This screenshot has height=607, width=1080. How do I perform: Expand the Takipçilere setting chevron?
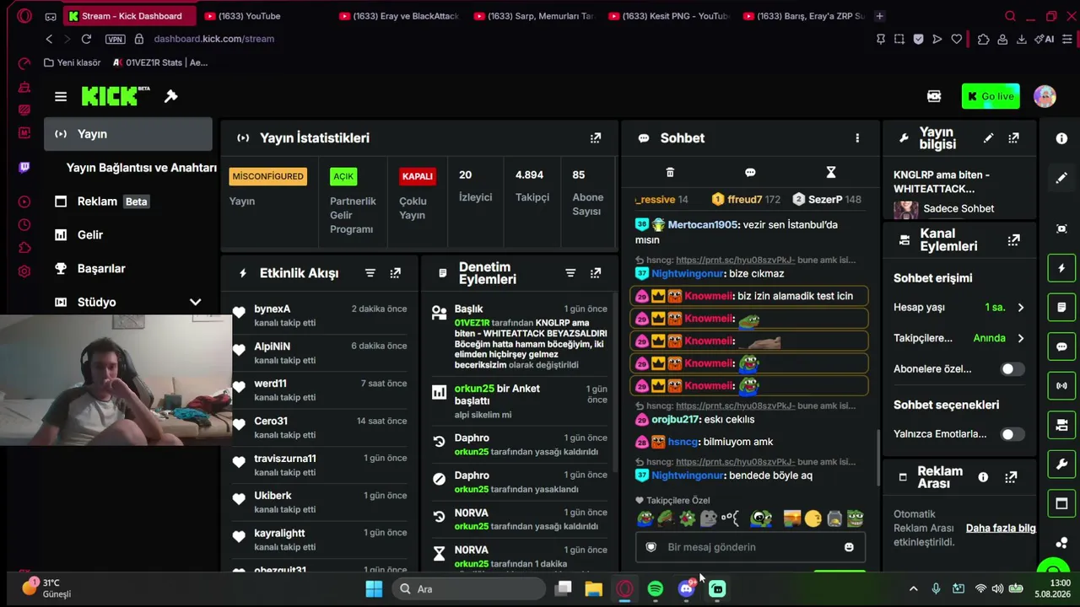click(1020, 338)
